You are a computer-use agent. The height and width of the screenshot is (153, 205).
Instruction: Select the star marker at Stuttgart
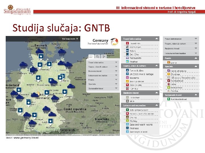pyautogui.click(x=34, y=115)
